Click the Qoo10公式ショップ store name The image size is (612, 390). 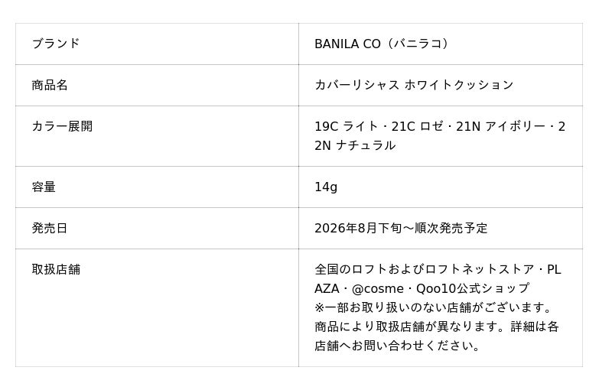473,288
